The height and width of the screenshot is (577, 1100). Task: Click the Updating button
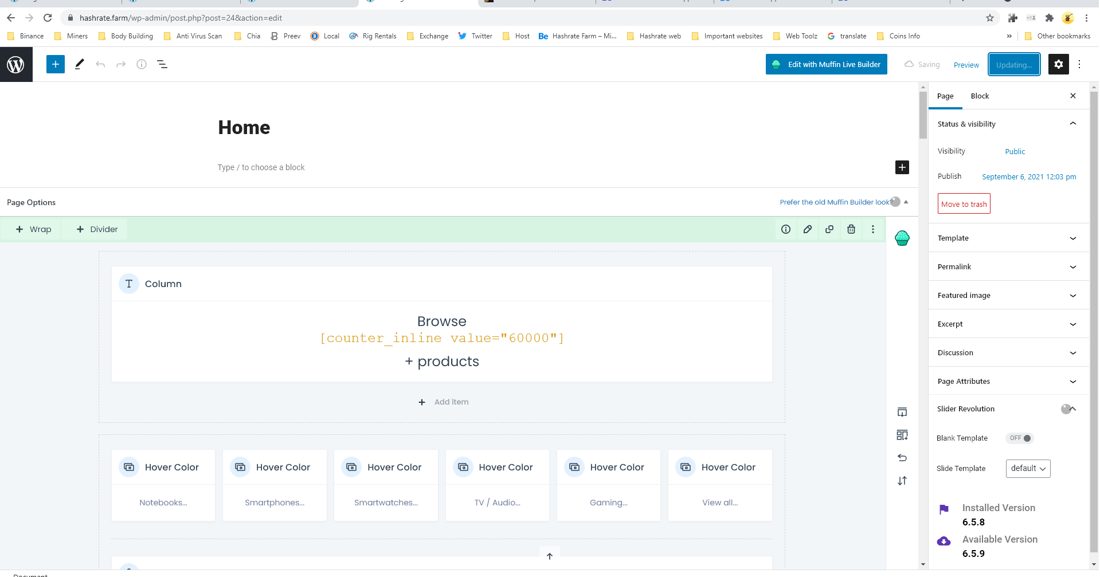[1014, 65]
